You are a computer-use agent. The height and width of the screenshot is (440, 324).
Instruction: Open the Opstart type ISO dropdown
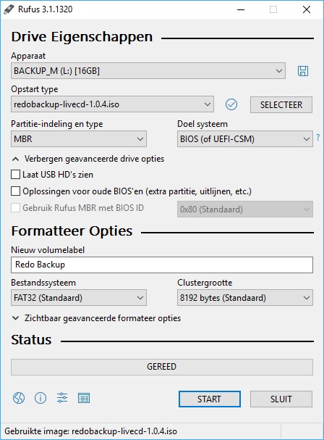pyautogui.click(x=112, y=104)
